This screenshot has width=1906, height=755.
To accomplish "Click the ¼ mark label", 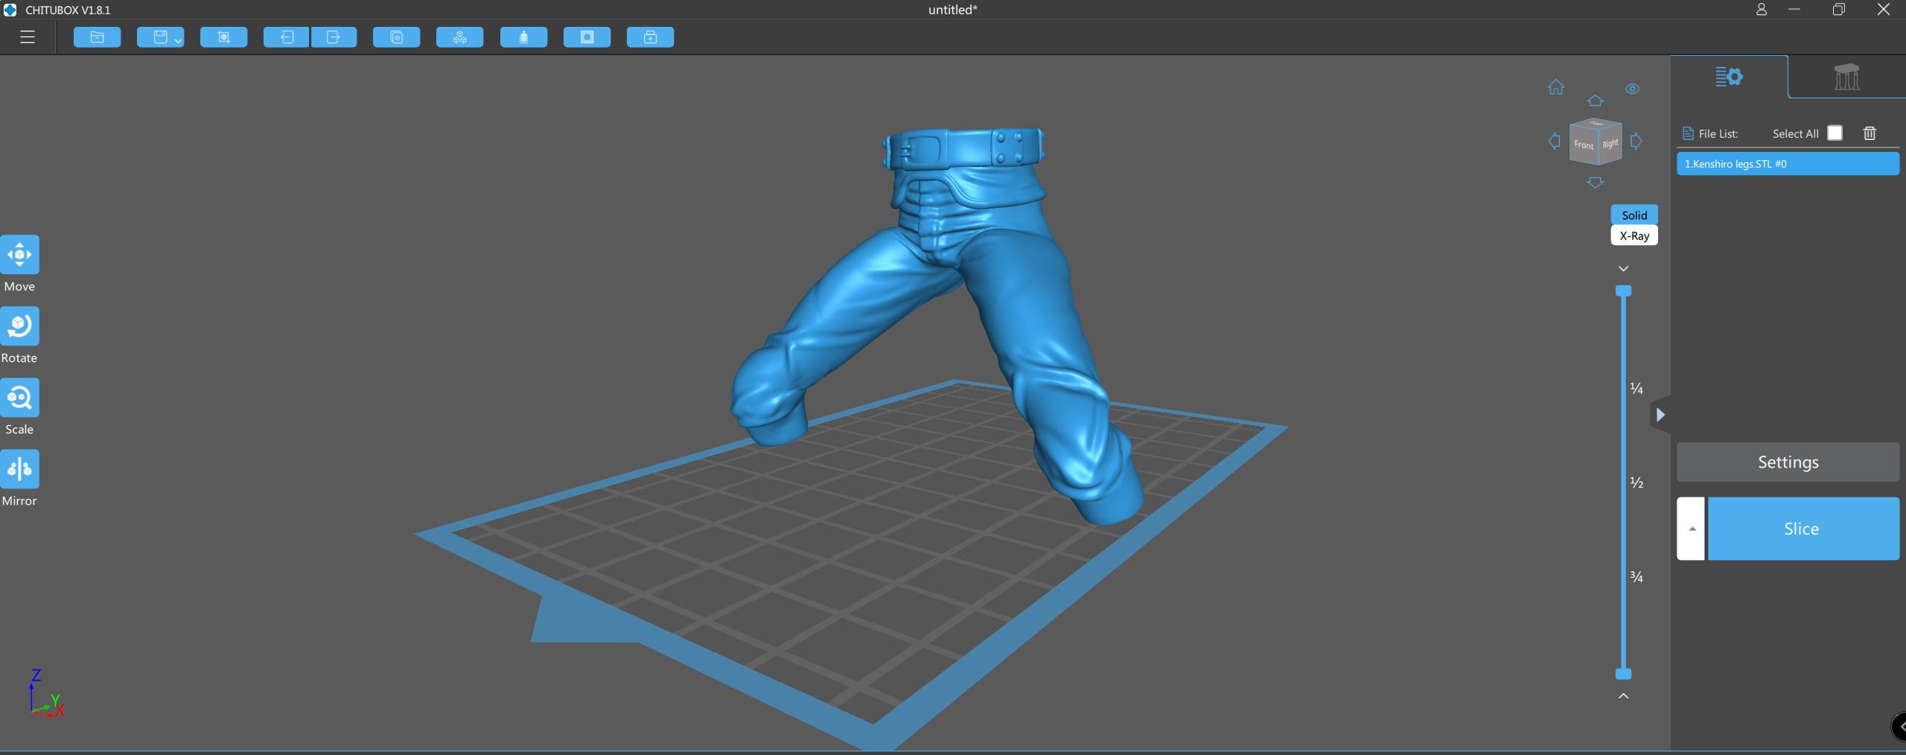I will (1636, 389).
